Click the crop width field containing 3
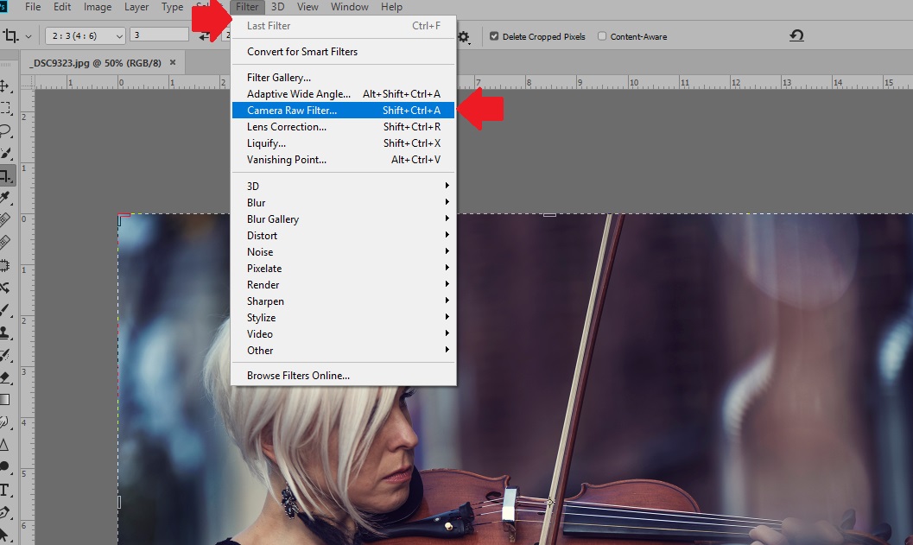 tap(159, 35)
